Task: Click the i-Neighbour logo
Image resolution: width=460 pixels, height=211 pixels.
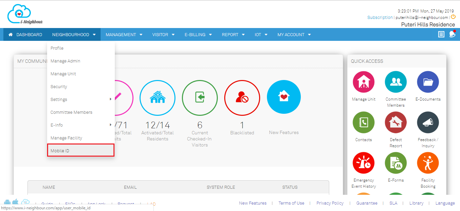Action: coord(25,14)
